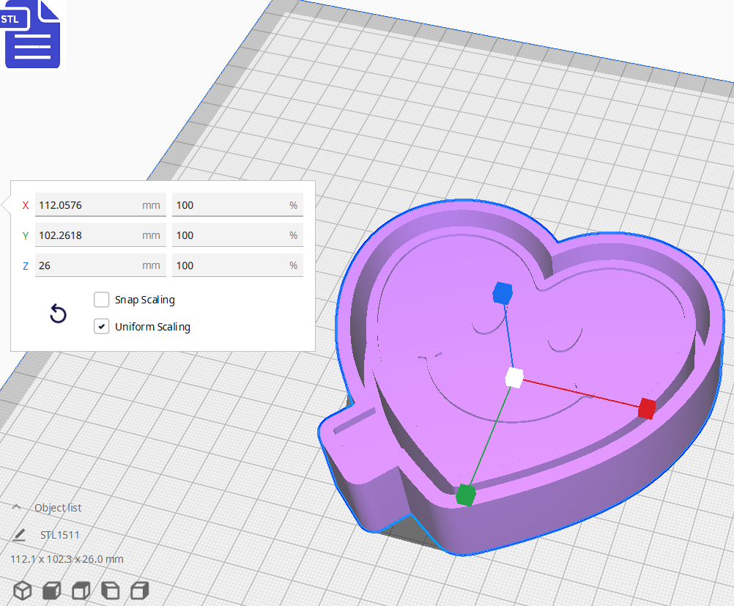Switch to front view using the view icon

pyautogui.click(x=51, y=590)
